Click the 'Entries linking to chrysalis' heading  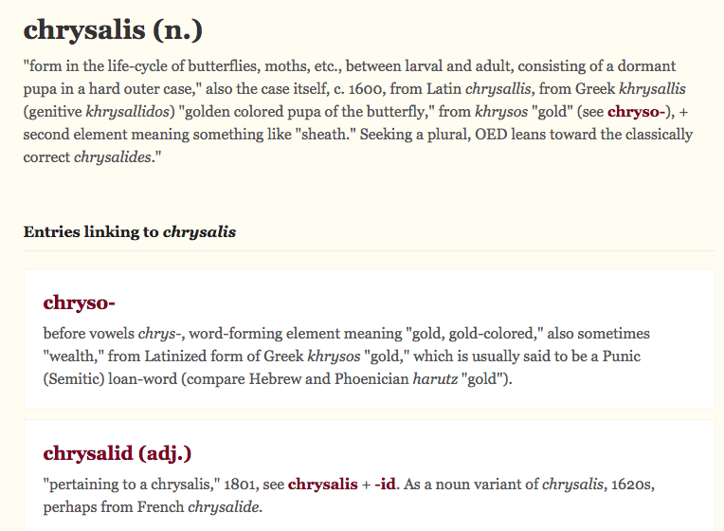point(129,231)
